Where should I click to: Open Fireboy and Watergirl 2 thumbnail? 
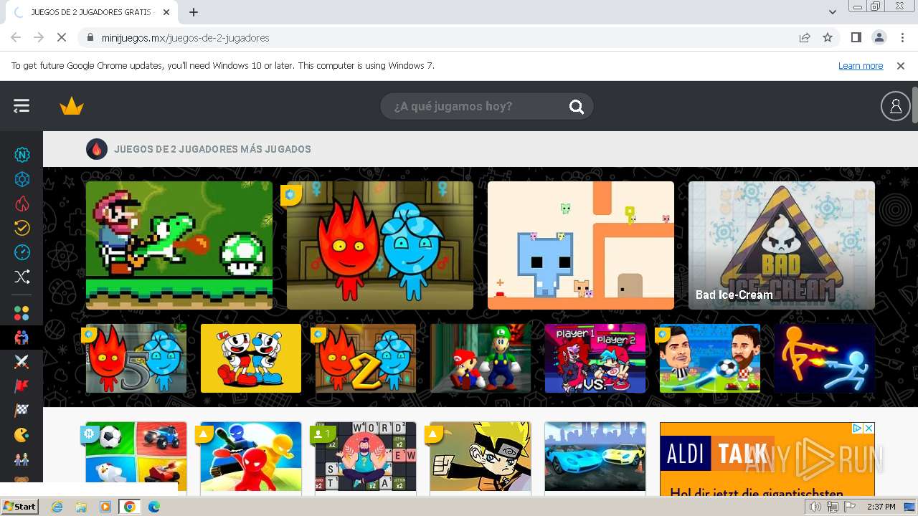pyautogui.click(x=366, y=358)
